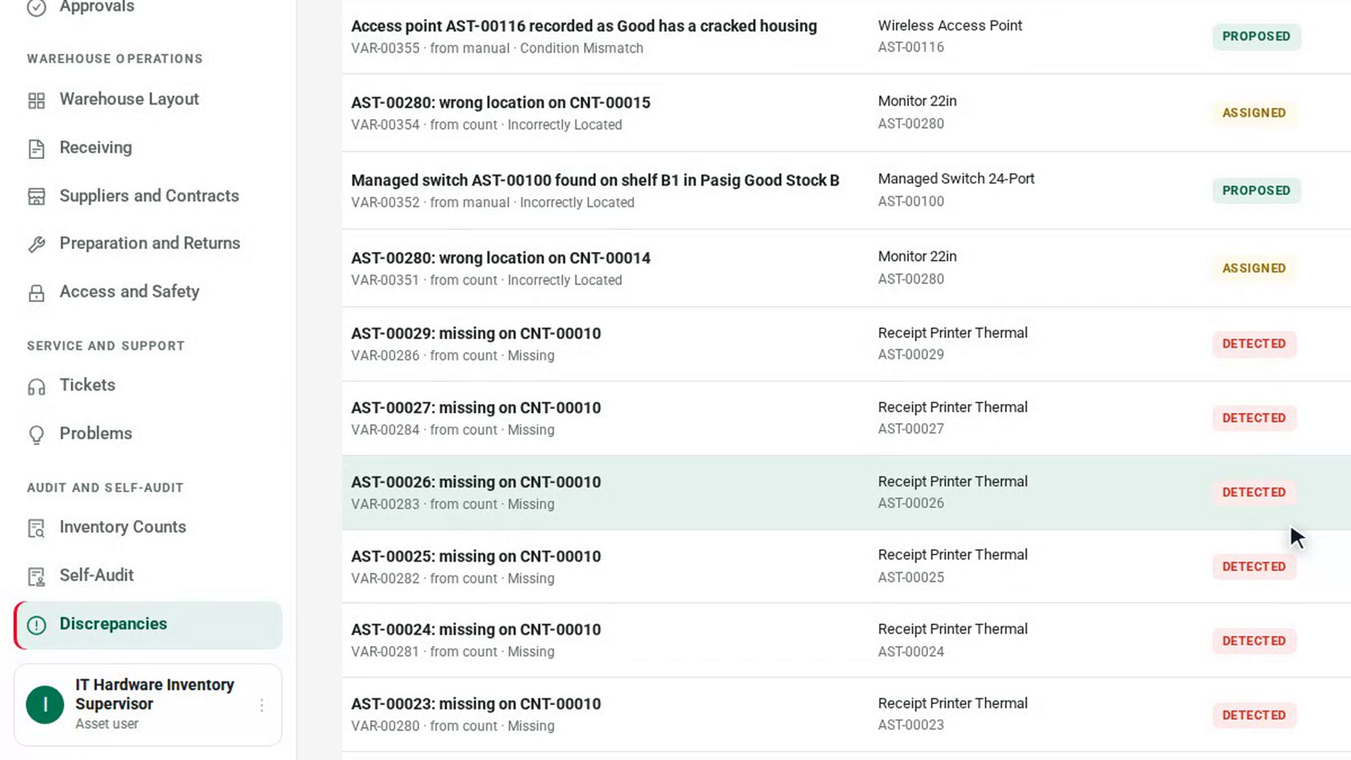
Task: Open AST-00280 wrong location on CNT-00015
Action: point(846,113)
